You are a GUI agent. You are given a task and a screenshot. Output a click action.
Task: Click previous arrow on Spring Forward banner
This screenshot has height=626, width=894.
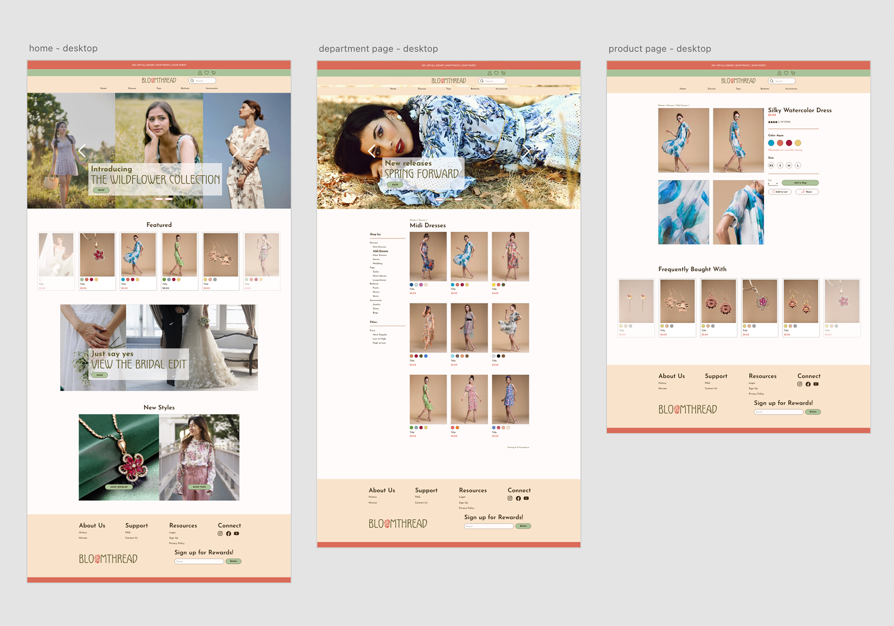tap(372, 151)
